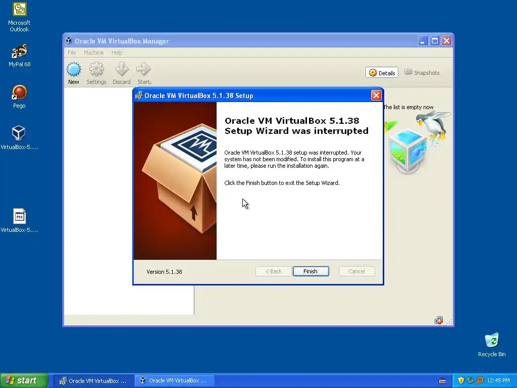The image size is (517, 388).
Task: Click the magnifier tray icon
Action: point(480,380)
